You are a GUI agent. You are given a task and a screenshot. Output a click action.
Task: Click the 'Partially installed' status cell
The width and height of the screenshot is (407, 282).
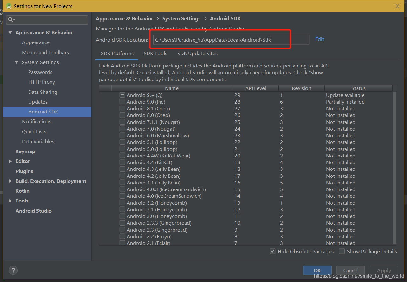tap(345, 102)
